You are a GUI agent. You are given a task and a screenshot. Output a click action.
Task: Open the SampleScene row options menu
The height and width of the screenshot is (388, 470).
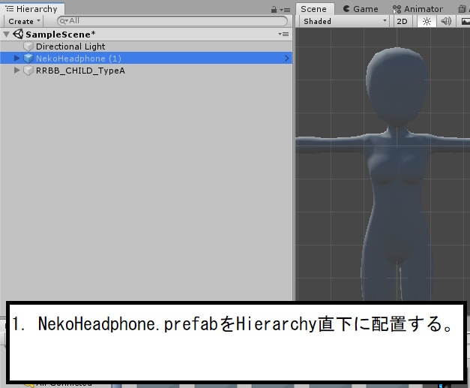[283, 35]
